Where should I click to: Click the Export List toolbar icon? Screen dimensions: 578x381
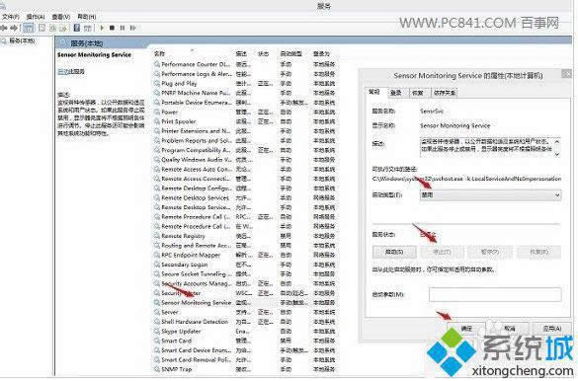point(63,28)
